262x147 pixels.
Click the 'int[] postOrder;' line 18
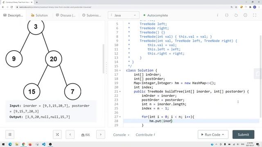(x=149, y=79)
